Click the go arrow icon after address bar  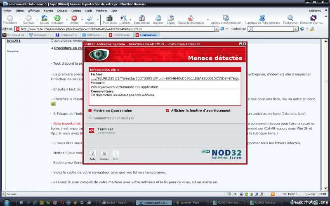[222, 29]
